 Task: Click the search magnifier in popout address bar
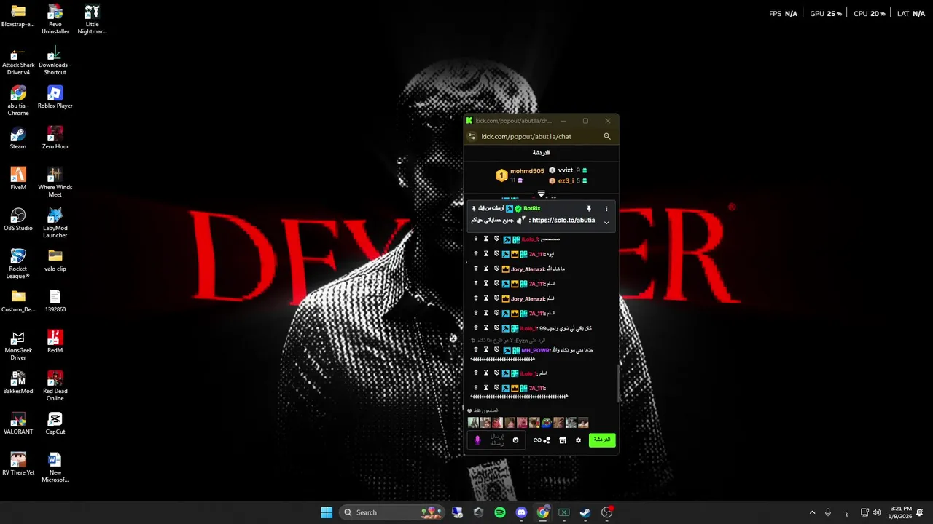pos(607,136)
